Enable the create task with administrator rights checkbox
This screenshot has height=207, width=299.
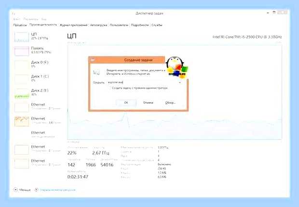pos(109,88)
